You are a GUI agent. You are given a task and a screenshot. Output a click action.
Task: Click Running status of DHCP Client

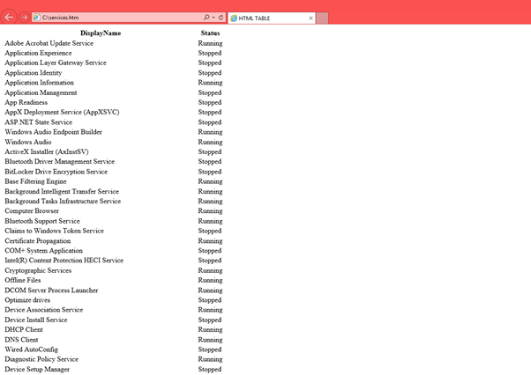[210, 330]
